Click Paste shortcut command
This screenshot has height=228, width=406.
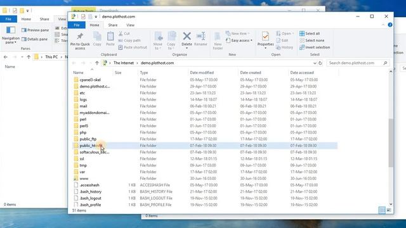coord(133,47)
